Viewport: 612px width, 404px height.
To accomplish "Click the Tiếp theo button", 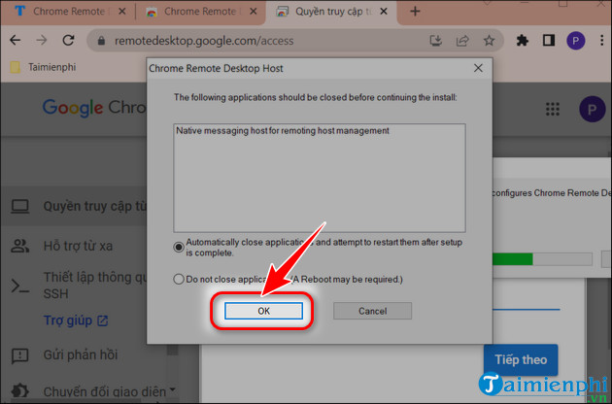I will coord(521,359).
